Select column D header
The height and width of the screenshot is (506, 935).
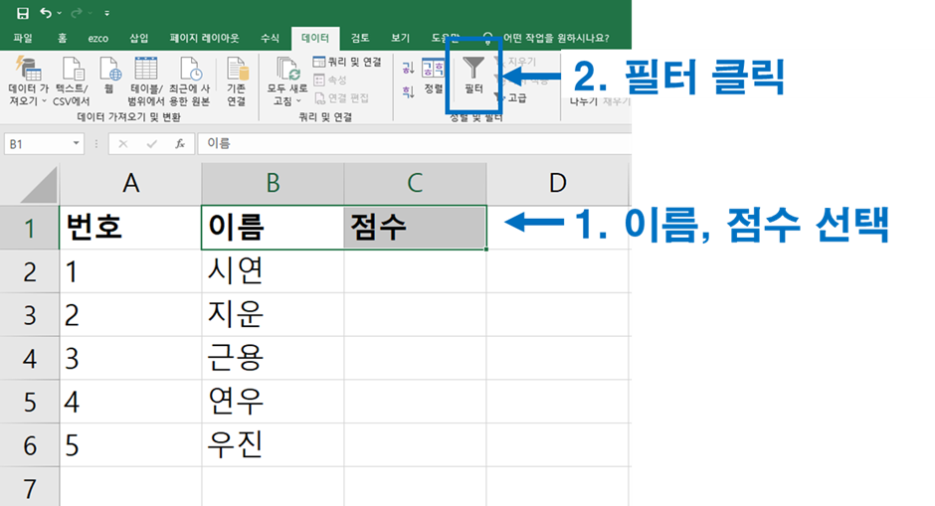[558, 184]
